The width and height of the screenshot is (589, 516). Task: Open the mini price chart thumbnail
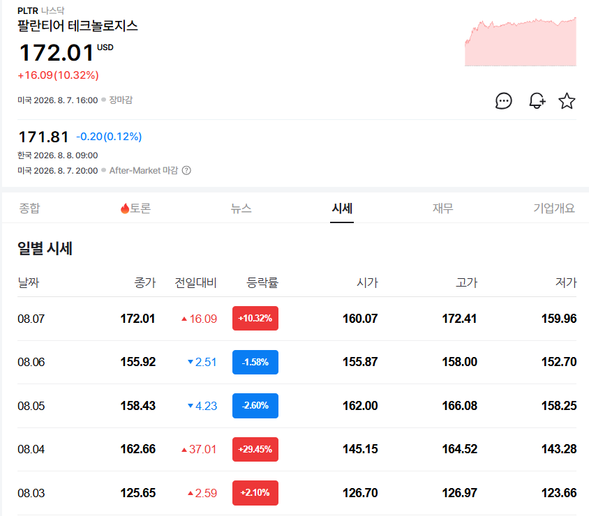[520, 41]
